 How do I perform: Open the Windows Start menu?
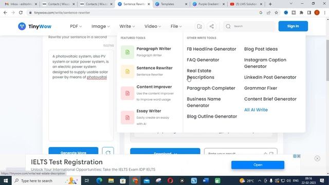click(x=6, y=180)
